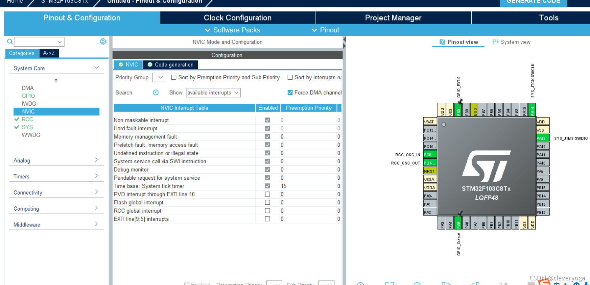
Task: Open IWDG under System Core
Action: (x=29, y=104)
